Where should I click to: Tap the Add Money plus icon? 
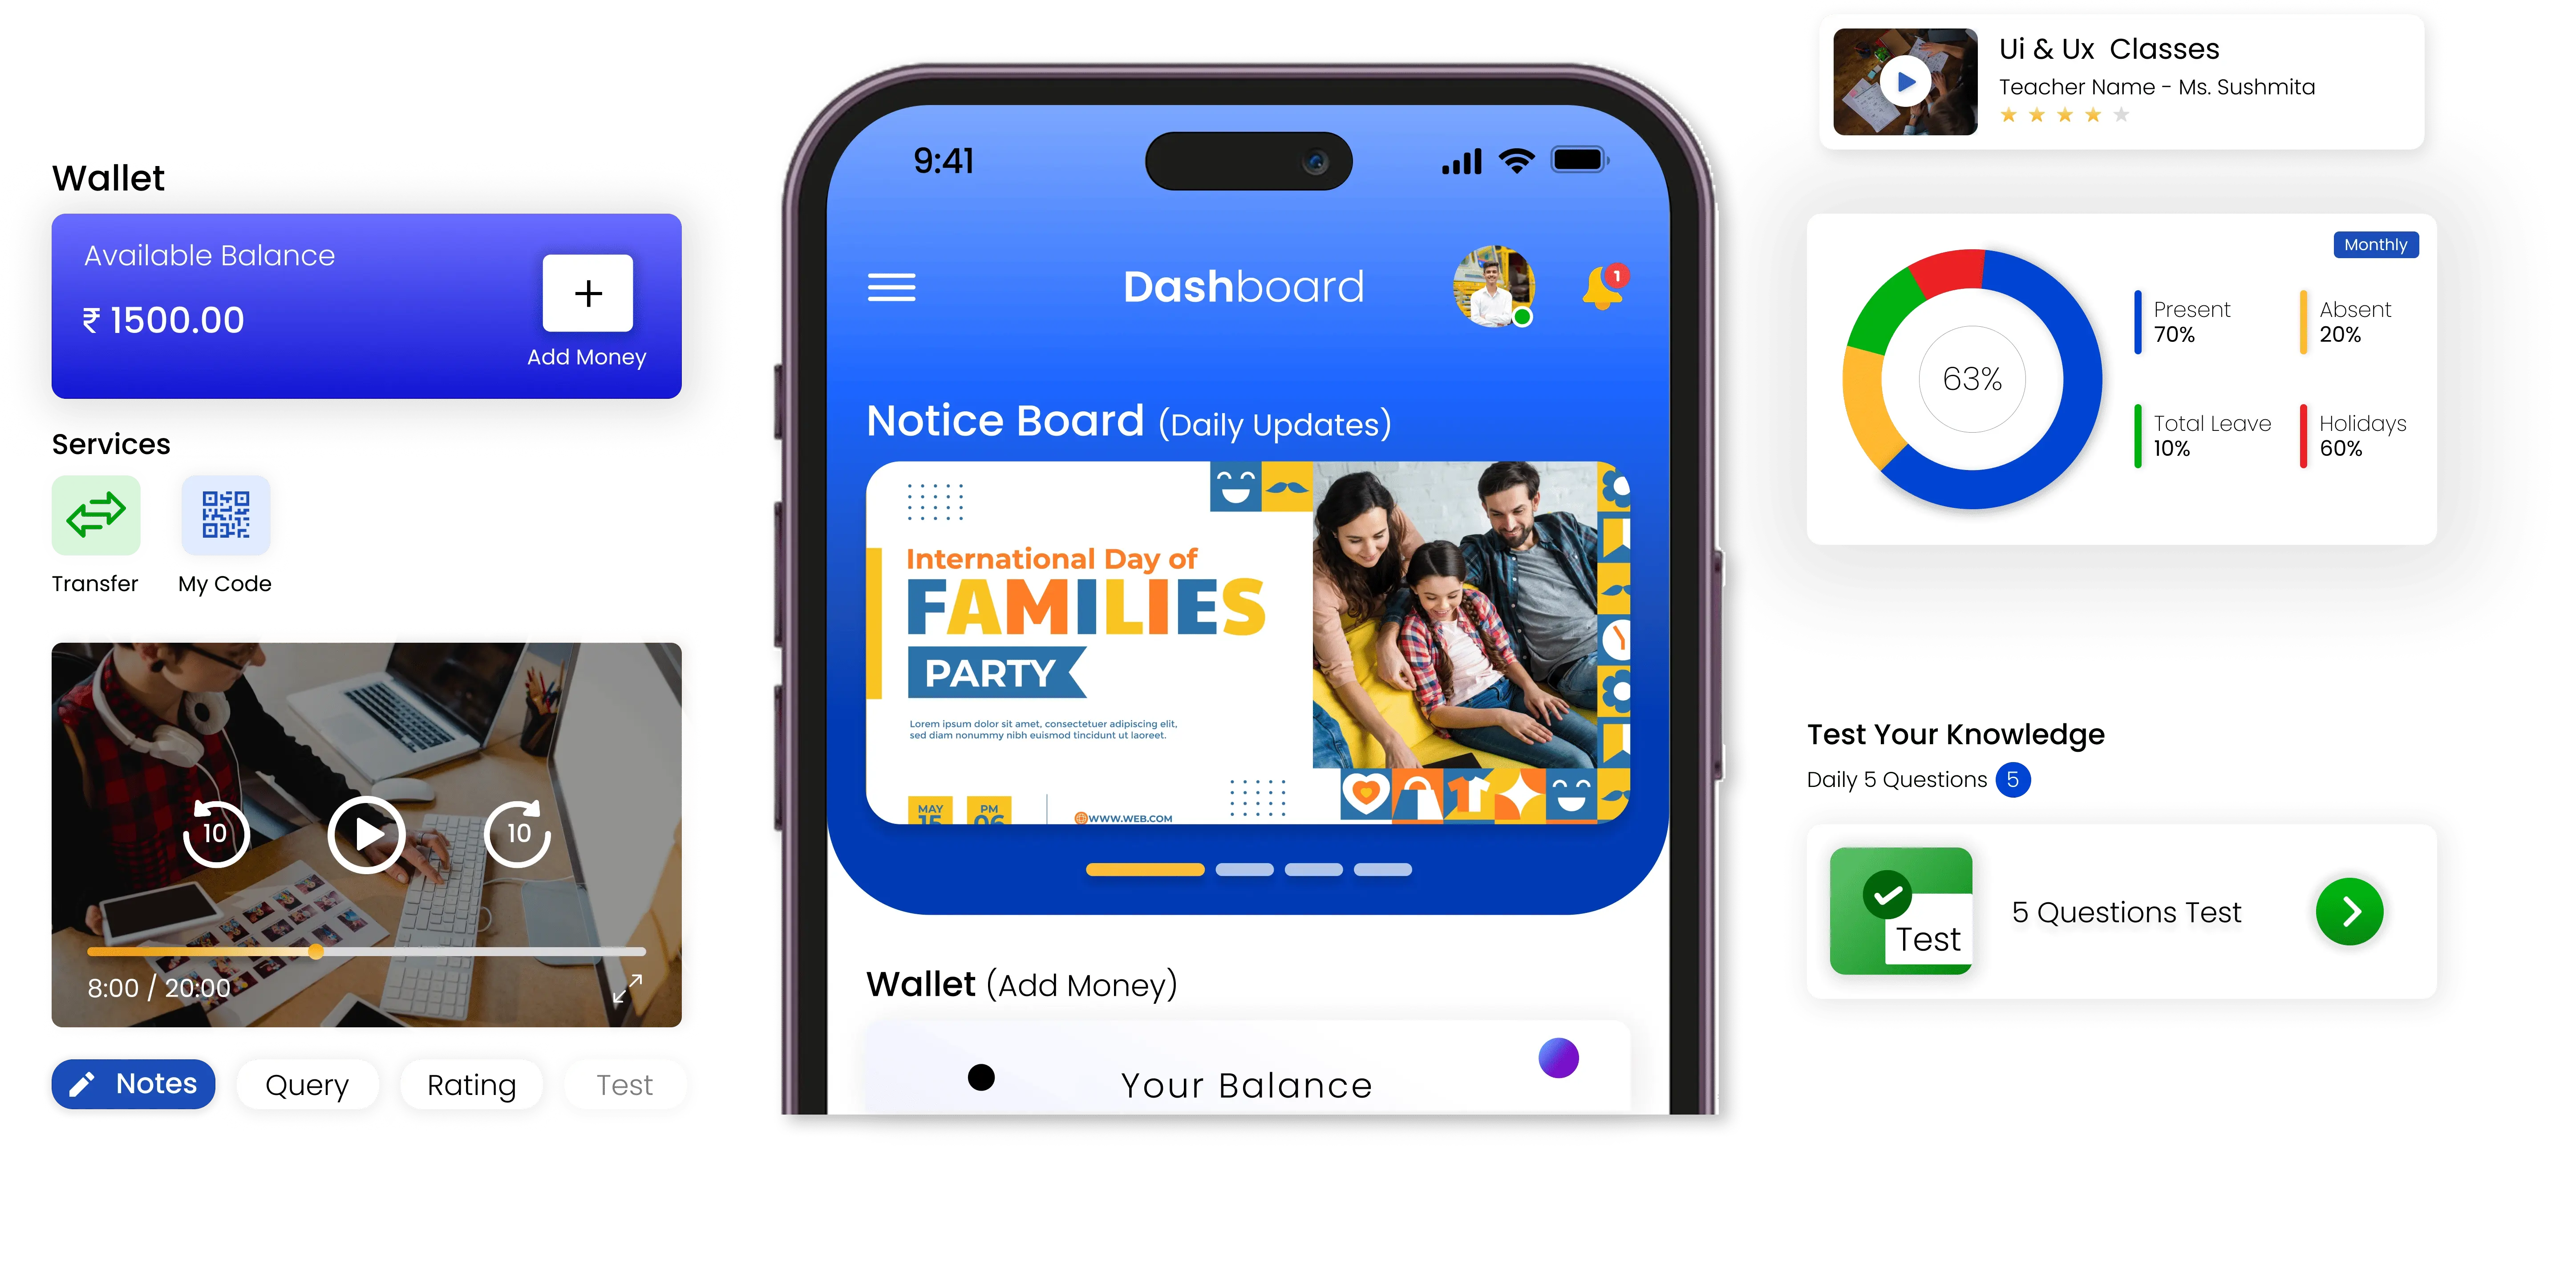pos(588,292)
